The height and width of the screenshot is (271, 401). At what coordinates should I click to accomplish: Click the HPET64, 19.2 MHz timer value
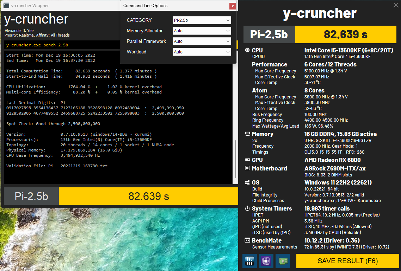pyautogui.click(x=342, y=215)
